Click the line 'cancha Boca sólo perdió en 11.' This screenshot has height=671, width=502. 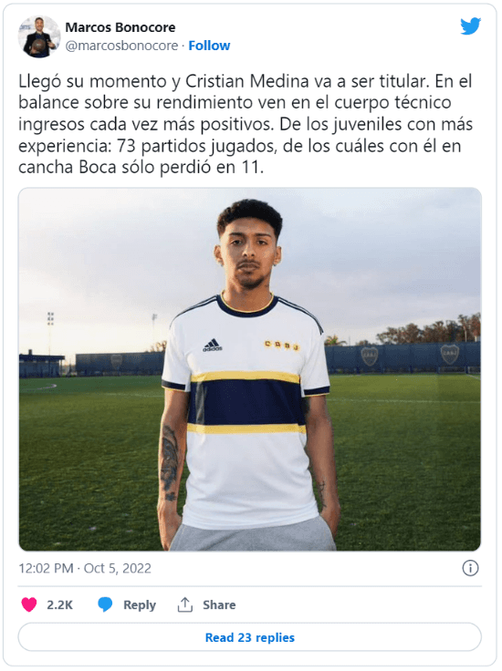[x=141, y=167]
